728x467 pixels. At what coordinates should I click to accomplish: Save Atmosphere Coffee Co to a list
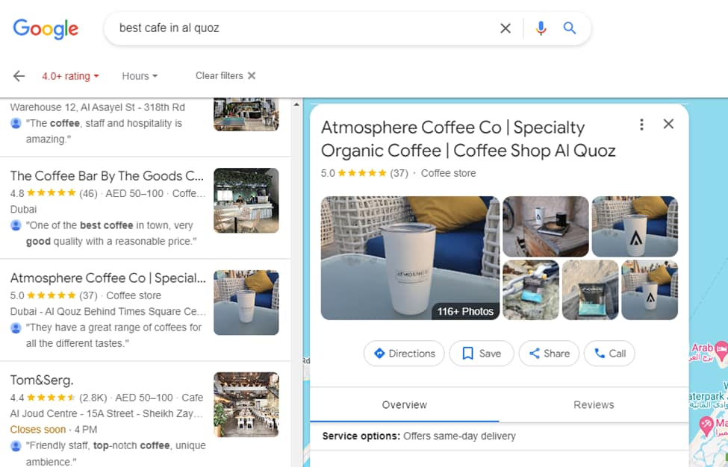pos(481,354)
